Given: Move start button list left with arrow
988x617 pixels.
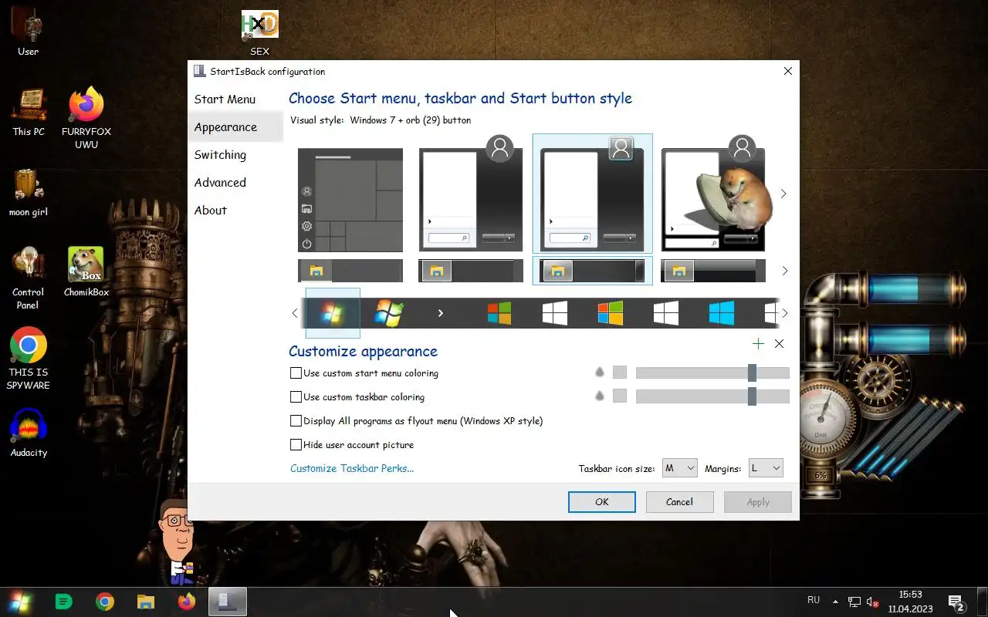Looking at the screenshot, I should [295, 313].
